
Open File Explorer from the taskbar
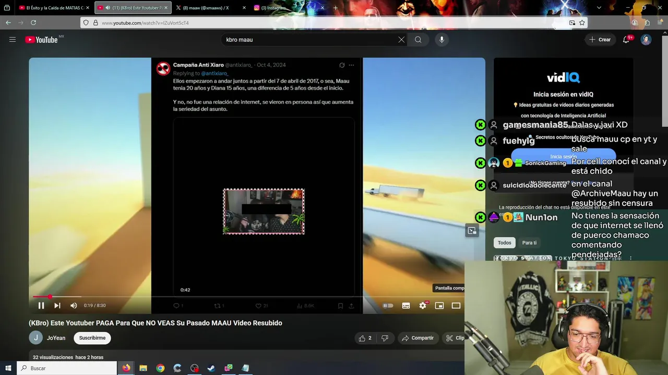(x=144, y=368)
